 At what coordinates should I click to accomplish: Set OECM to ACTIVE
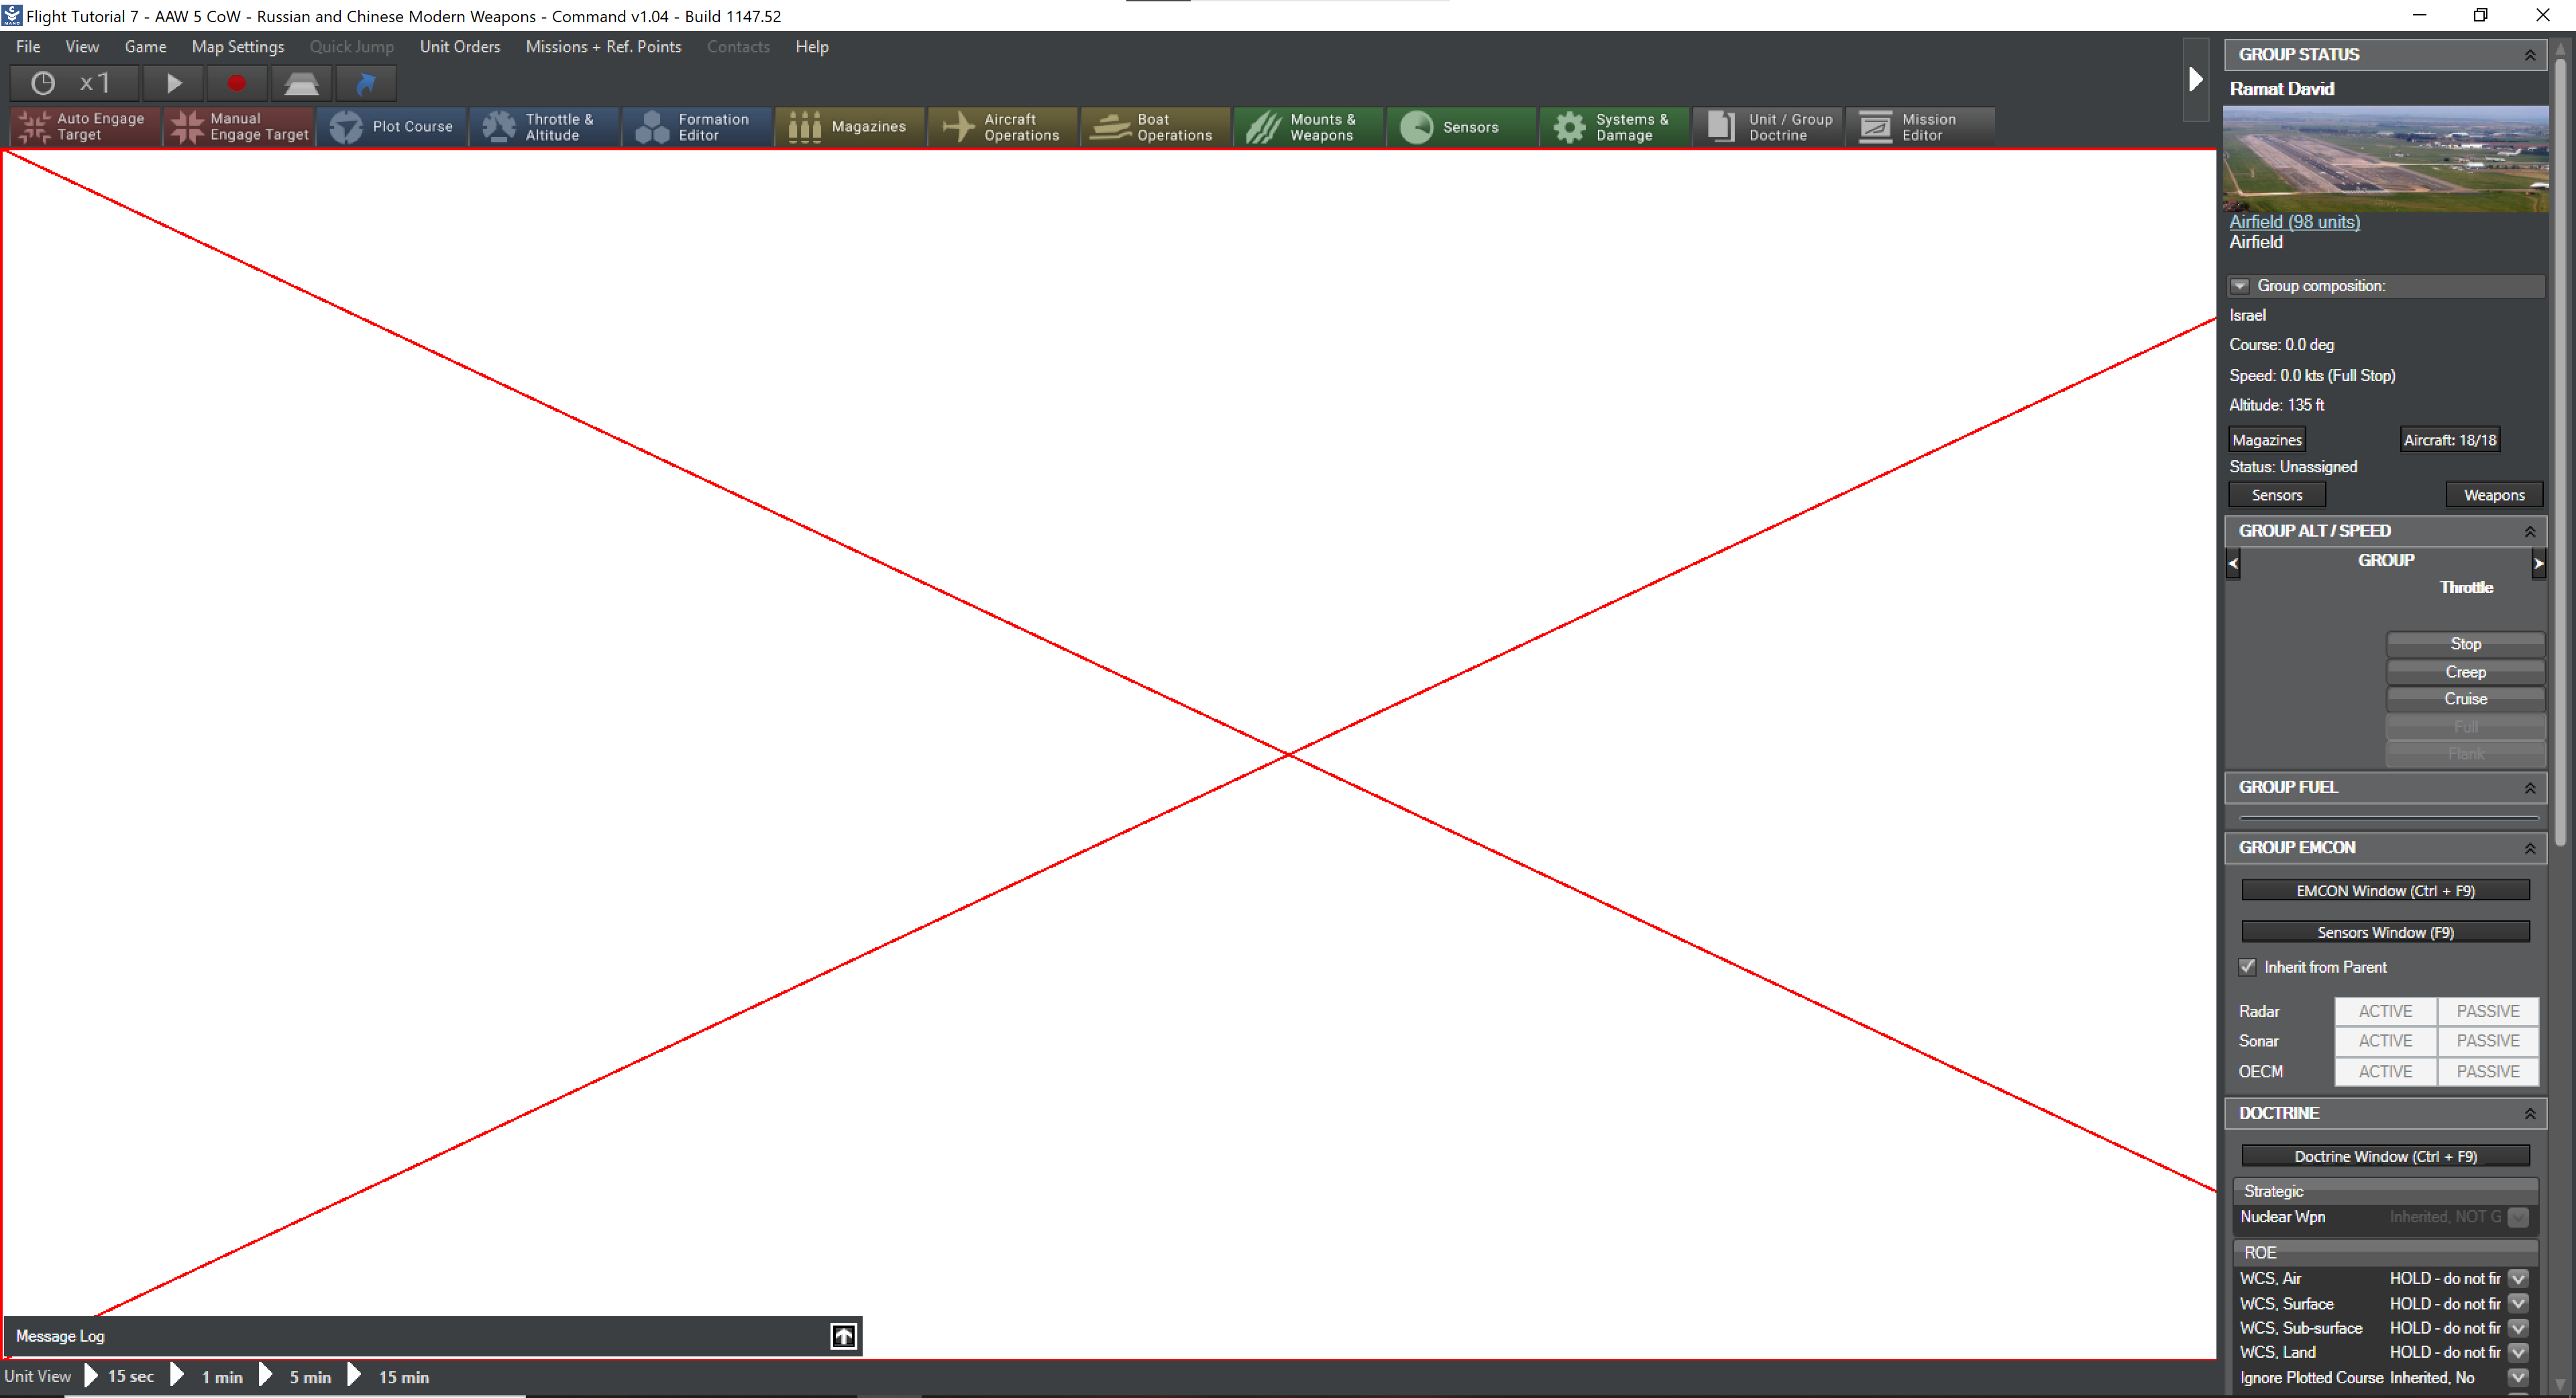[x=2385, y=1071]
